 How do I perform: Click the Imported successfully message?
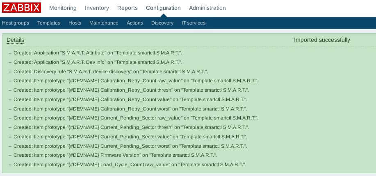(x=322, y=40)
